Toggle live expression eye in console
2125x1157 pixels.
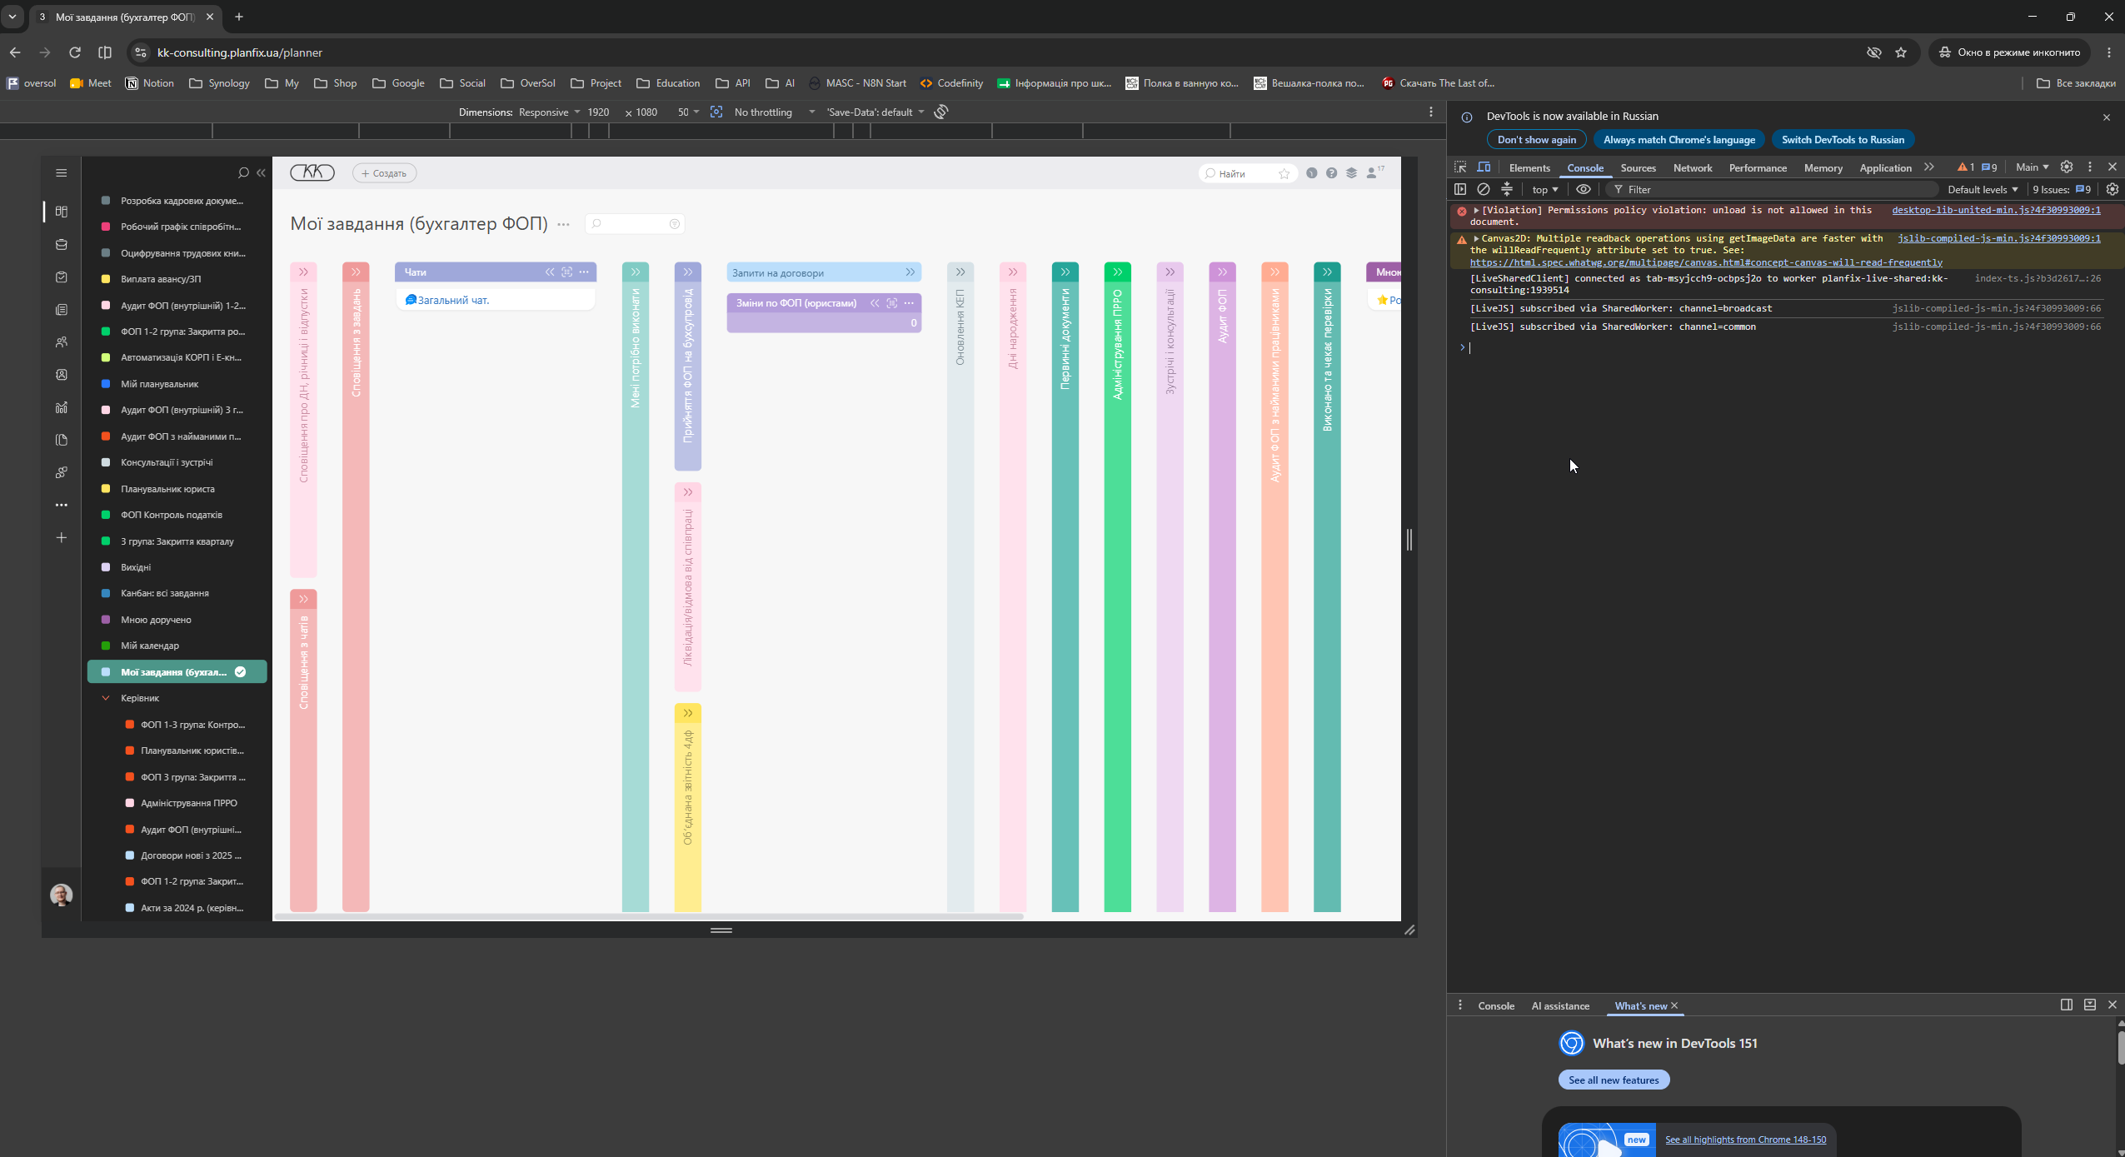point(1584,189)
